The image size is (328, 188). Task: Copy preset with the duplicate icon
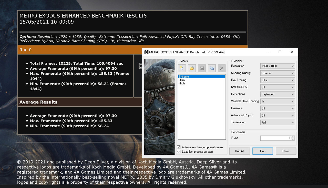click(x=212, y=68)
